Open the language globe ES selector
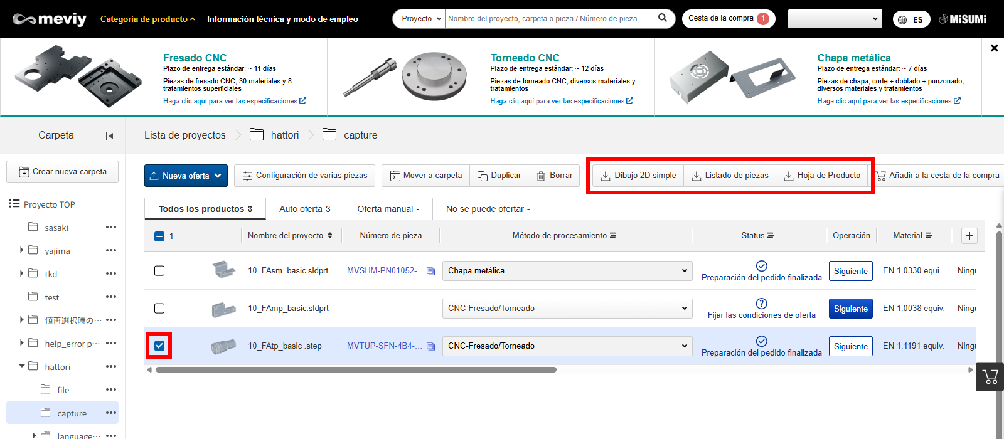Image resolution: width=1004 pixels, height=439 pixels. point(911,19)
